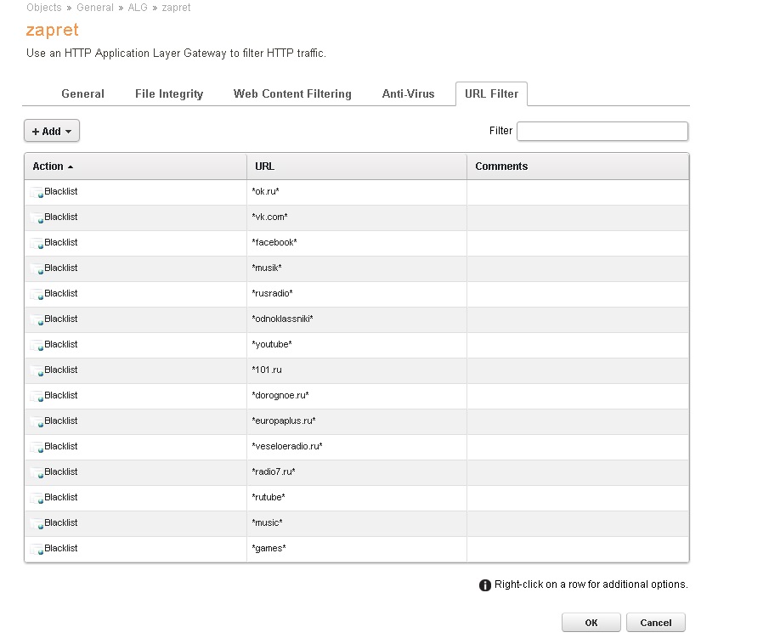Click the Blacklist icon in the *games* row

tap(37, 550)
